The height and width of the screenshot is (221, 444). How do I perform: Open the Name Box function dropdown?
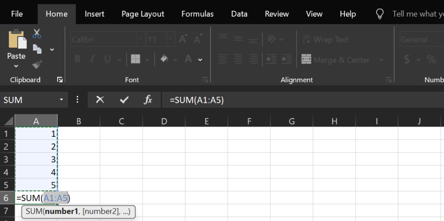61,100
